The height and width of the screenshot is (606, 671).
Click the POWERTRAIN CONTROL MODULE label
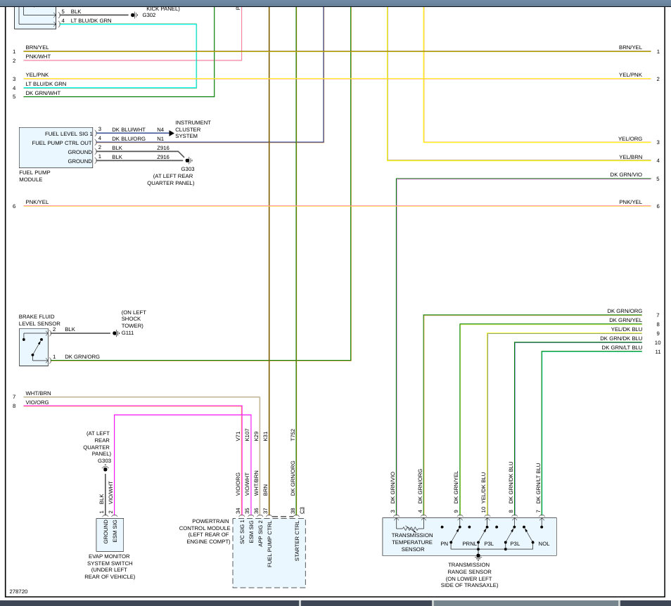click(x=205, y=531)
